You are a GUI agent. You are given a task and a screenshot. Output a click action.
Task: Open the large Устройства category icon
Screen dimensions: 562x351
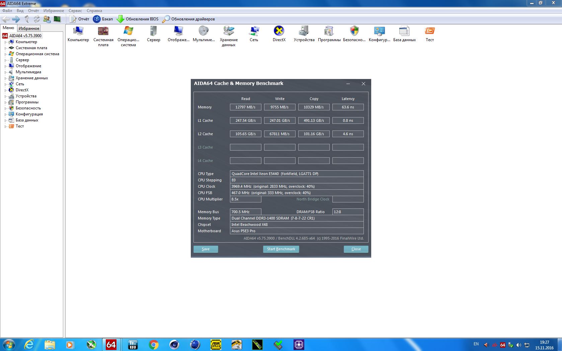[304, 34]
